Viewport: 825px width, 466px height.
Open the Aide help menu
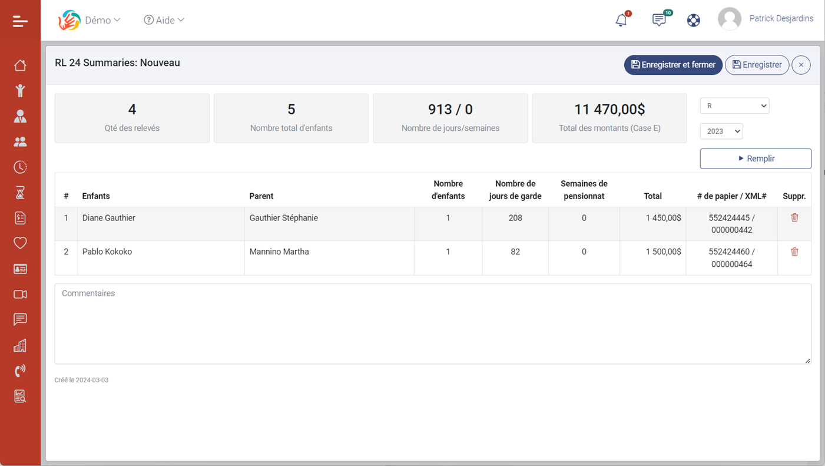(164, 20)
